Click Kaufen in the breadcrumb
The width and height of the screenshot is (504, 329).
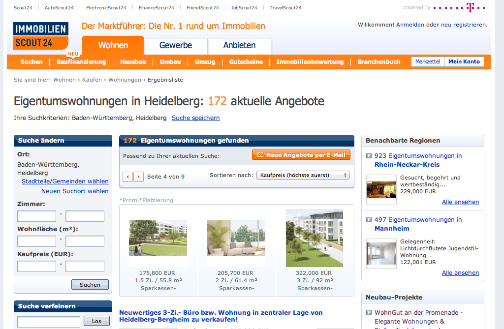pyautogui.click(x=92, y=80)
